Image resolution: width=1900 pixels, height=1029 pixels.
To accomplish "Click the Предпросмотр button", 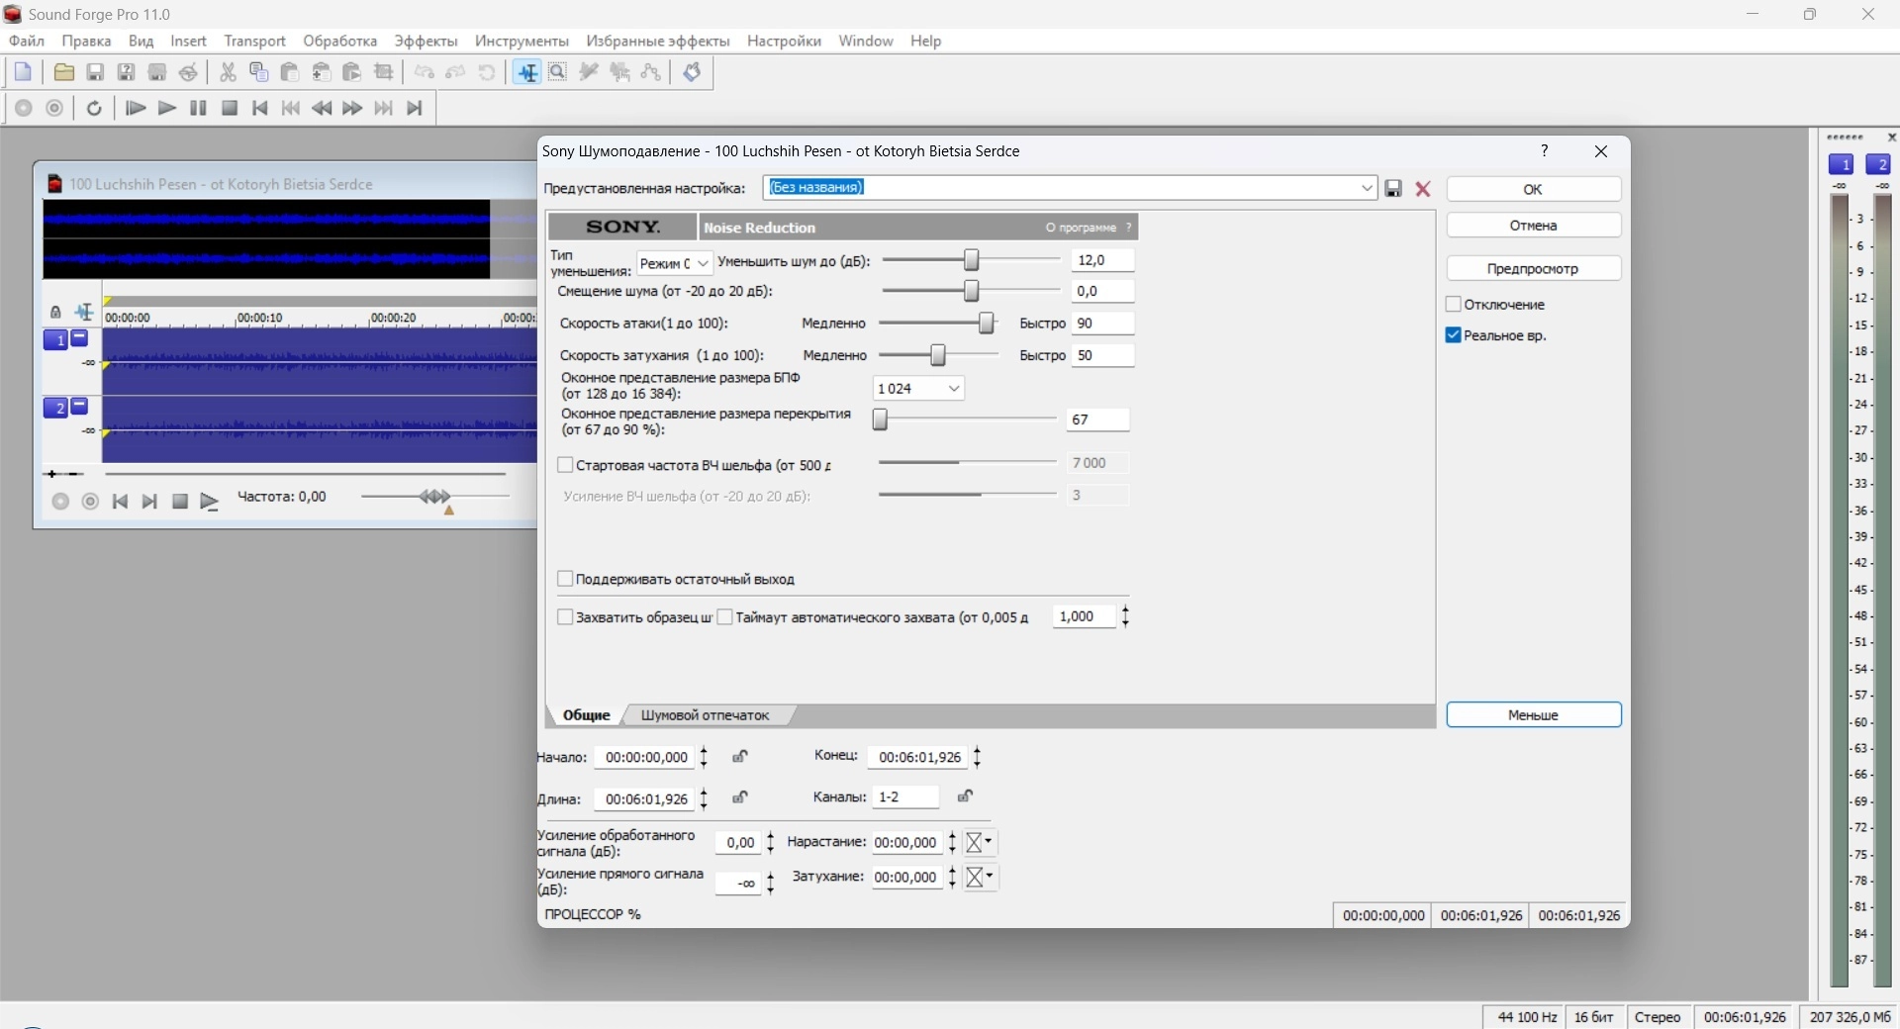I will point(1533,268).
